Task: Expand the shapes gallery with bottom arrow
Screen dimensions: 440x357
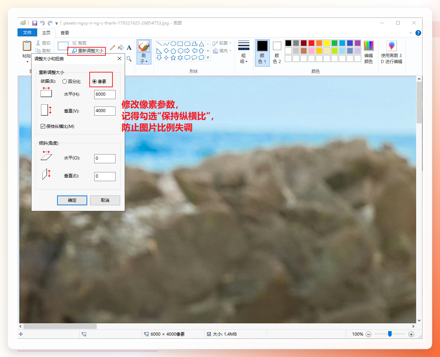Action: [x=208, y=58]
